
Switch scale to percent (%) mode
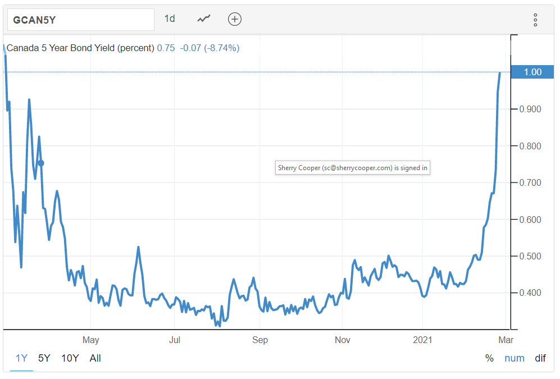(489, 358)
